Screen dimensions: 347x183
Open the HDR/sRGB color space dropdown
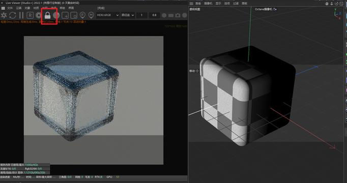[x=108, y=15]
